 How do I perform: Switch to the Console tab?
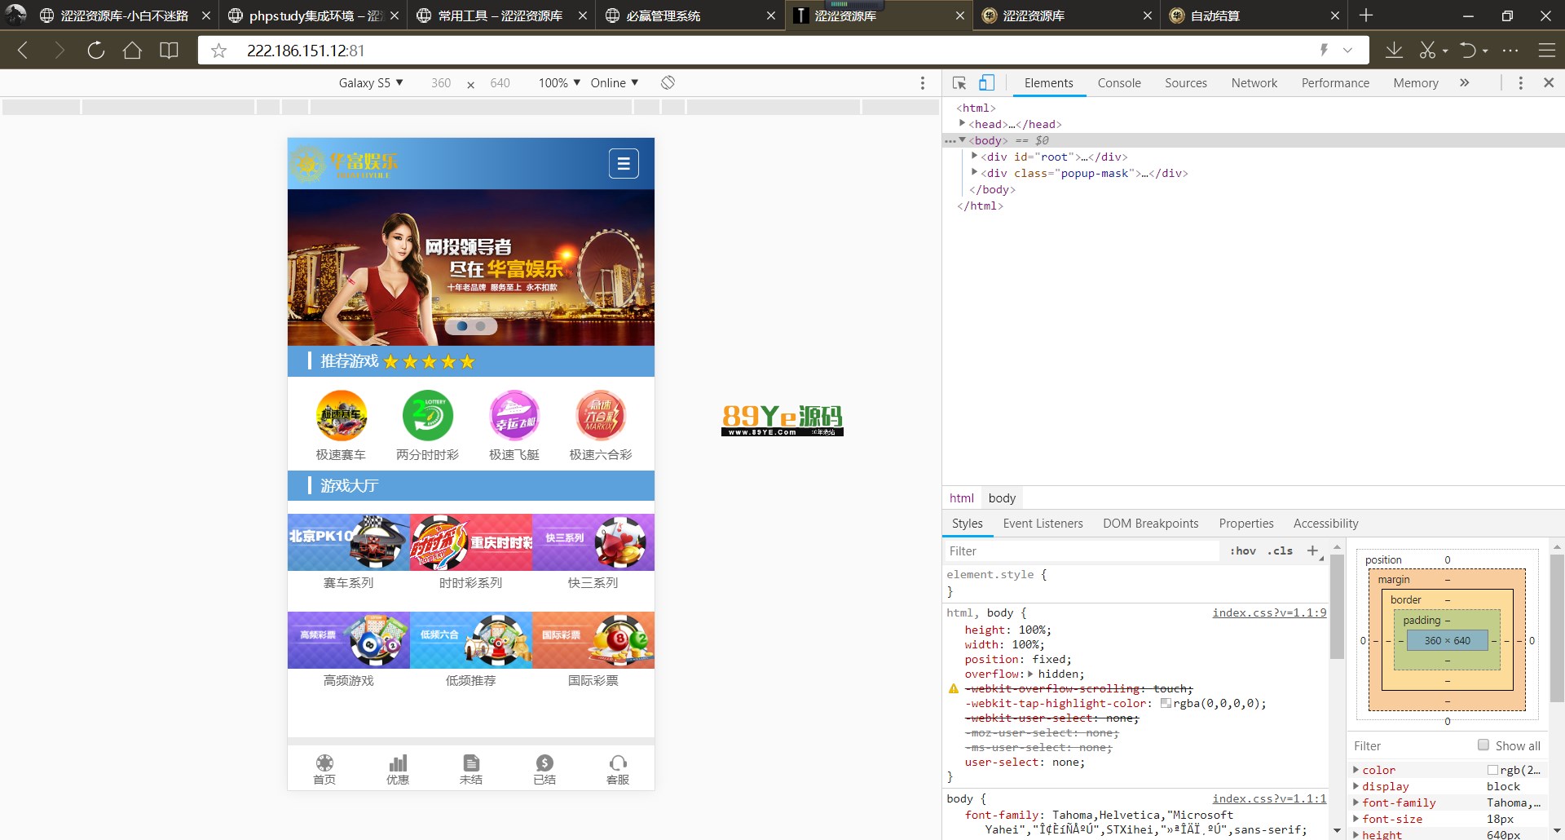coord(1118,83)
